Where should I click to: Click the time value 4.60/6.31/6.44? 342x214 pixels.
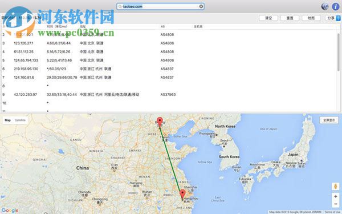(x=59, y=43)
